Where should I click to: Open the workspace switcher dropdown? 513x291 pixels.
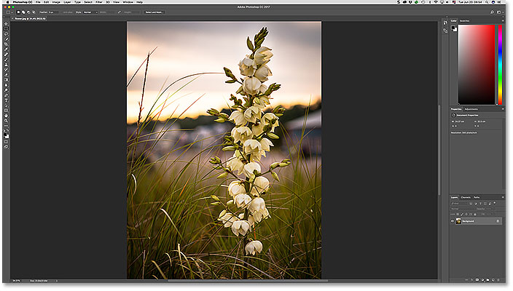click(x=499, y=12)
